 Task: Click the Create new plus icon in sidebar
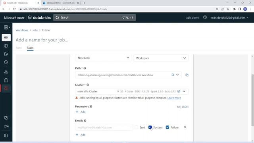(x=6, y=37)
